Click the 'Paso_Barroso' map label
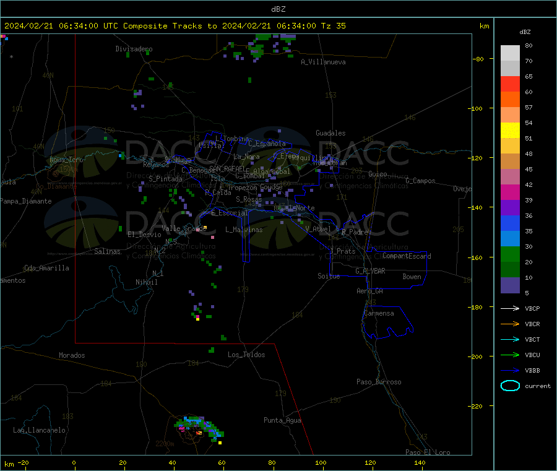The width and height of the screenshot is (557, 471). [x=379, y=382]
